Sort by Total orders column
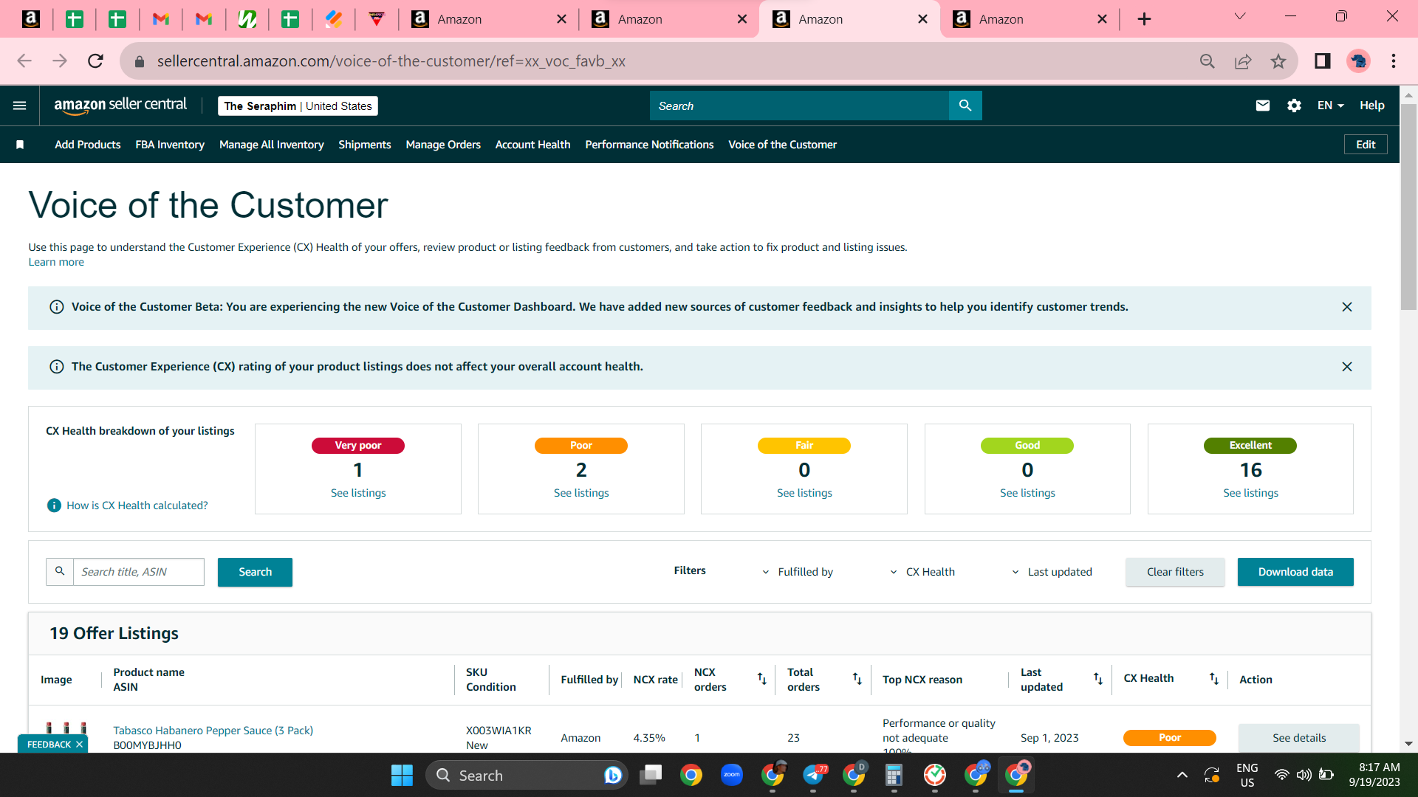1418x797 pixels. click(x=857, y=679)
